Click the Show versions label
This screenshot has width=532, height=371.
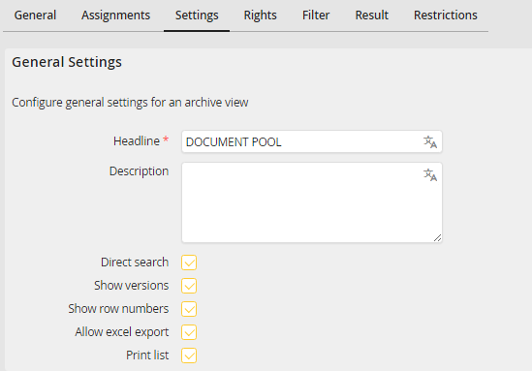(x=131, y=286)
